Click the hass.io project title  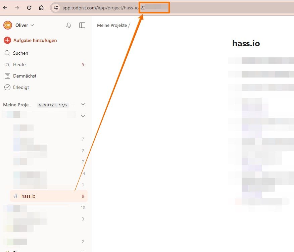coord(246,43)
